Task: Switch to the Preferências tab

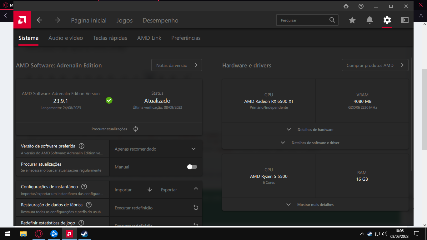Action: point(186,38)
